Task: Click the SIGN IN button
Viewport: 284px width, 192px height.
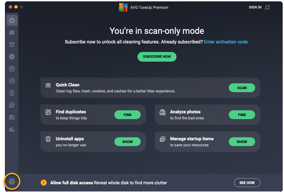Action: [x=255, y=7]
